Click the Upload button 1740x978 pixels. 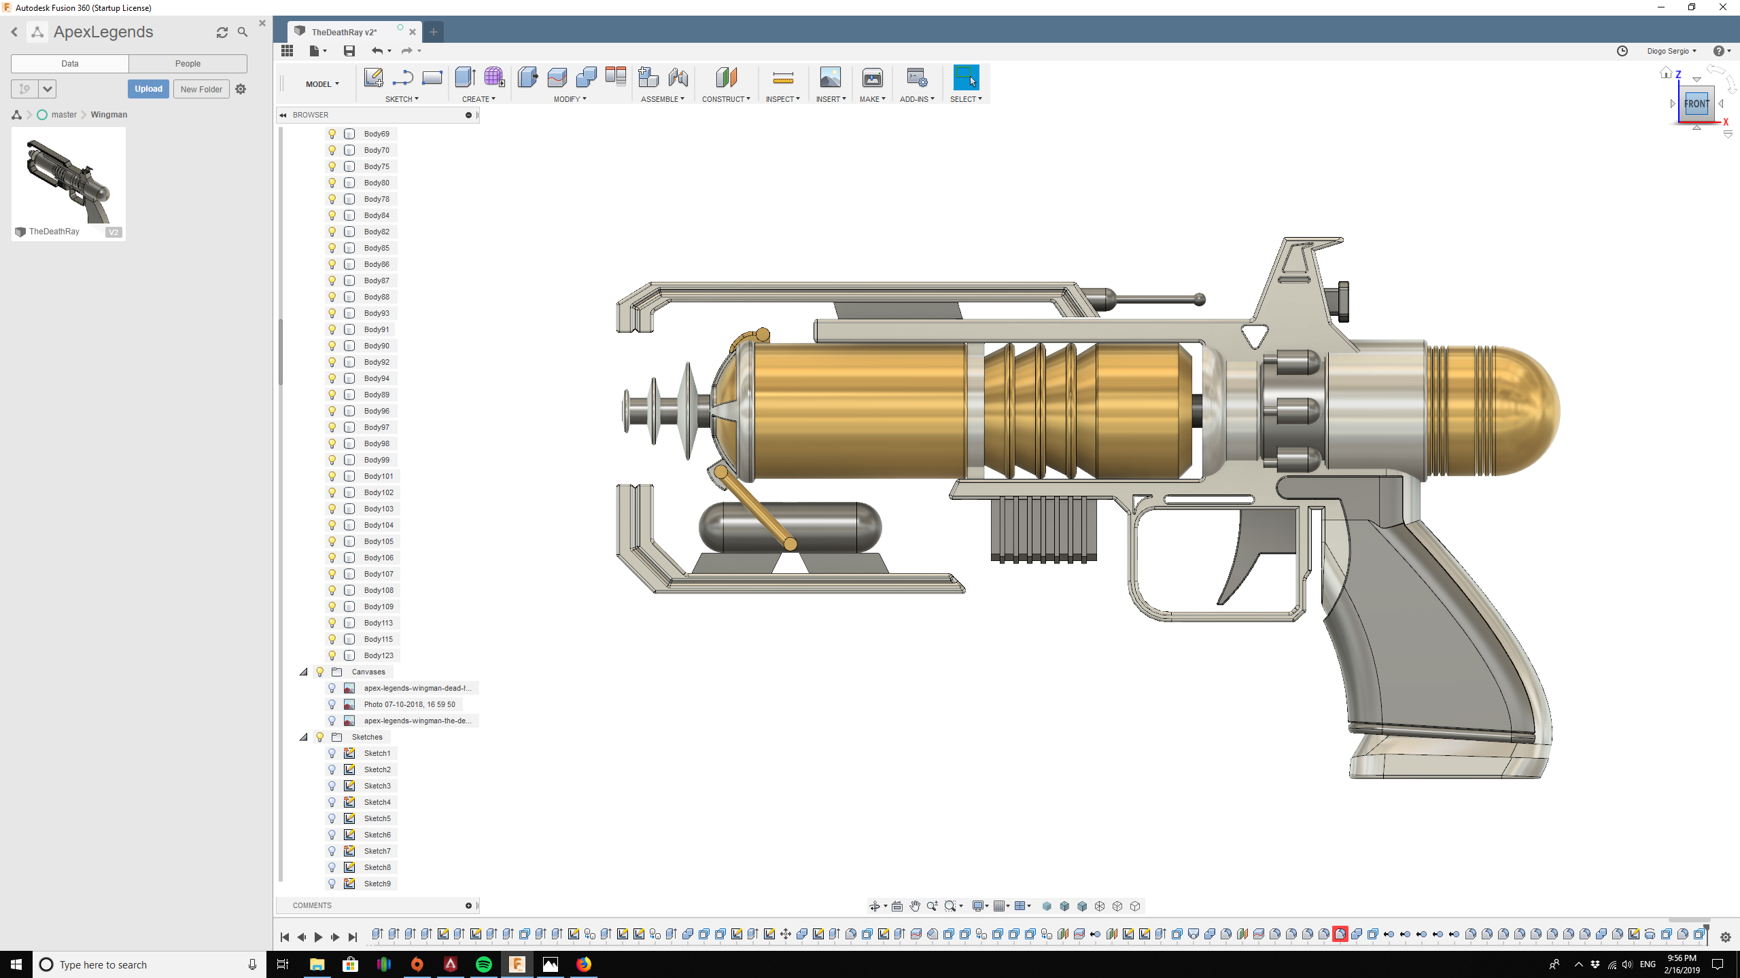point(148,89)
